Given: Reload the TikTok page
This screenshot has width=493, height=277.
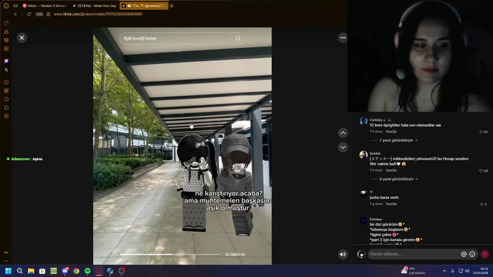Looking at the screenshot, I should [x=29, y=14].
